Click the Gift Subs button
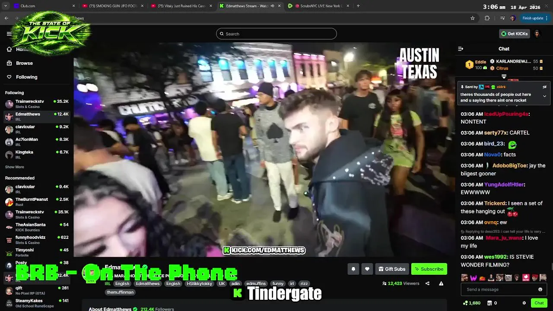Image resolution: width=553 pixels, height=311 pixels. pyautogui.click(x=392, y=269)
